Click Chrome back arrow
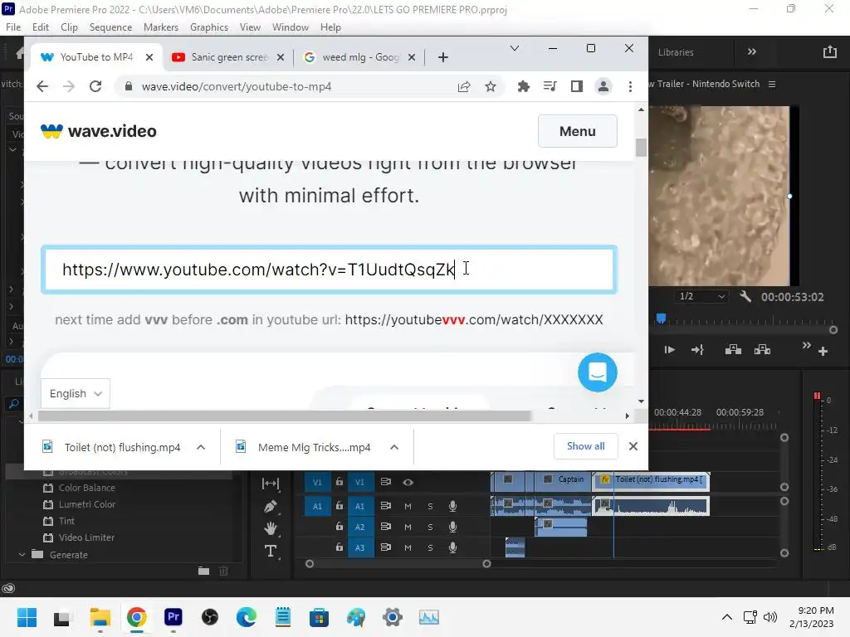Image resolution: width=850 pixels, height=637 pixels. tap(42, 86)
